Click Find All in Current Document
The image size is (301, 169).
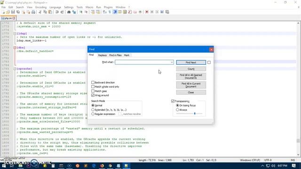pos(191,85)
